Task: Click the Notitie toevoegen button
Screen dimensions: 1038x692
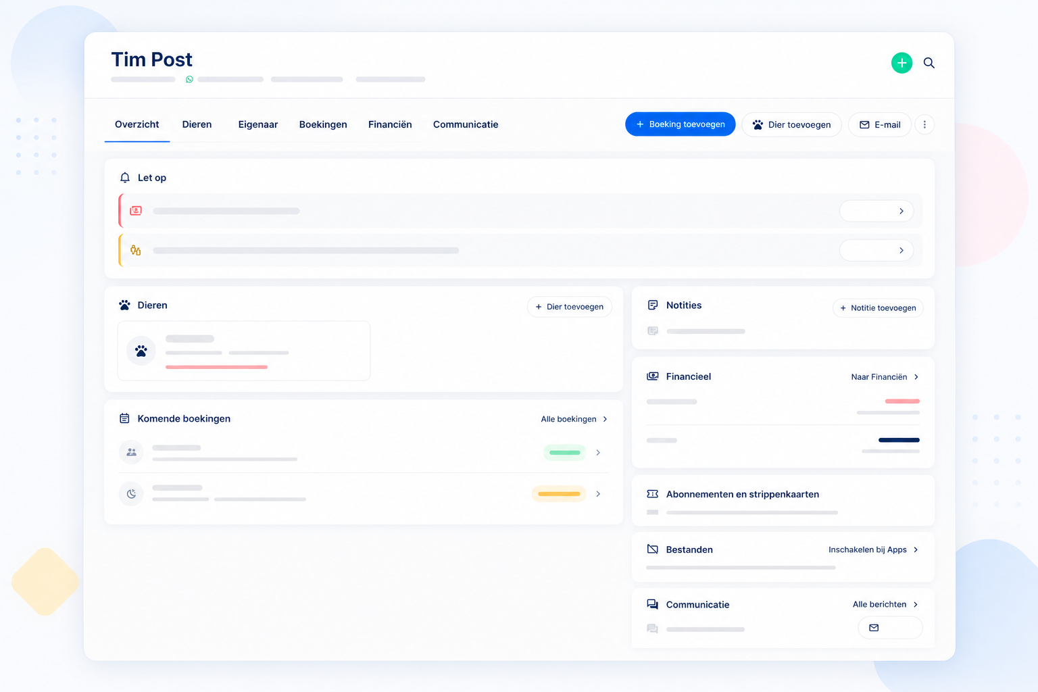Action: coord(878,308)
